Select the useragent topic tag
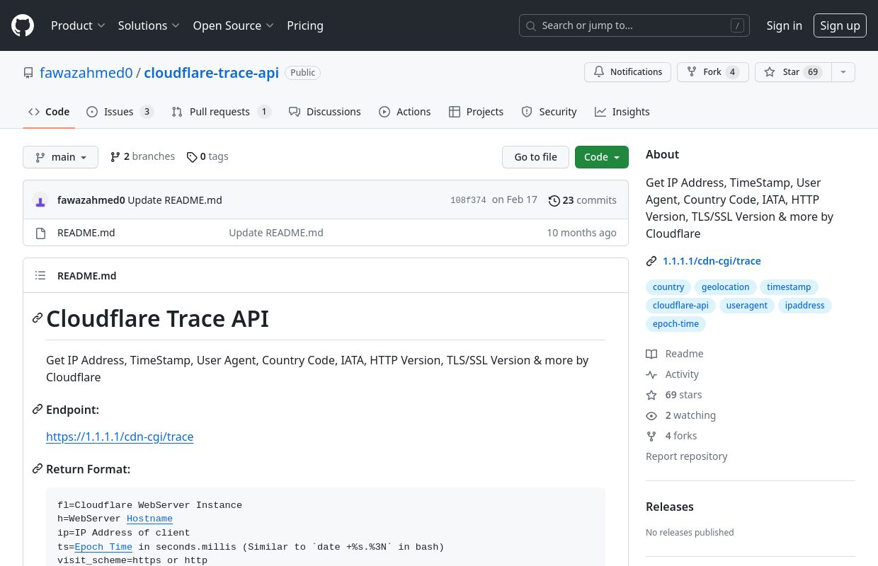 (x=747, y=306)
